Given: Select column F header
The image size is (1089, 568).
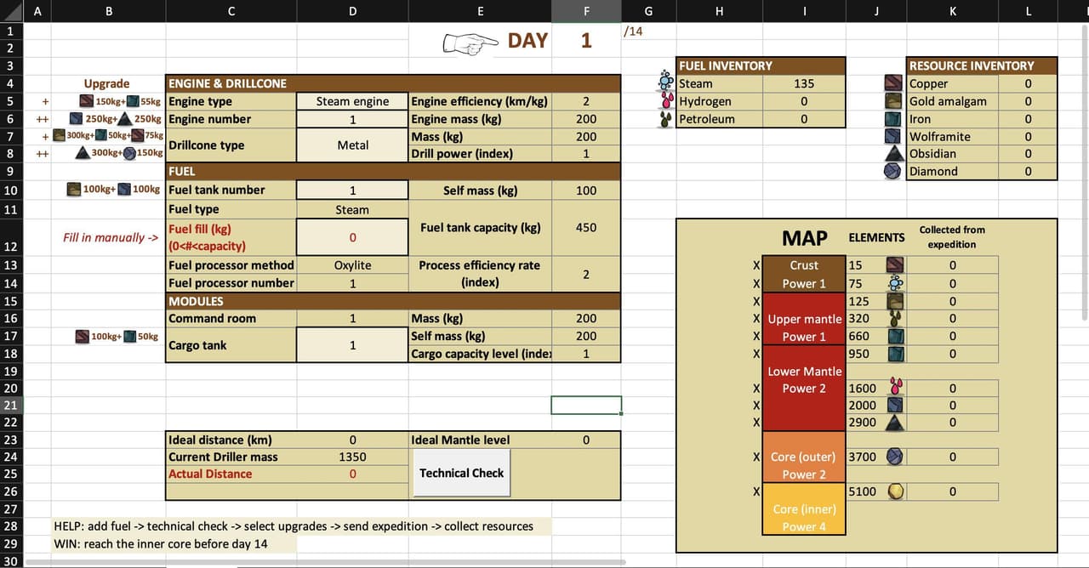Looking at the screenshot, I should coord(586,11).
